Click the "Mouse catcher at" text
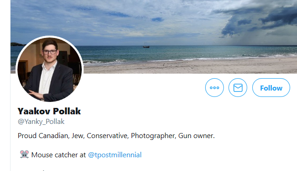The width and height of the screenshot is (297, 171). tap(58, 155)
